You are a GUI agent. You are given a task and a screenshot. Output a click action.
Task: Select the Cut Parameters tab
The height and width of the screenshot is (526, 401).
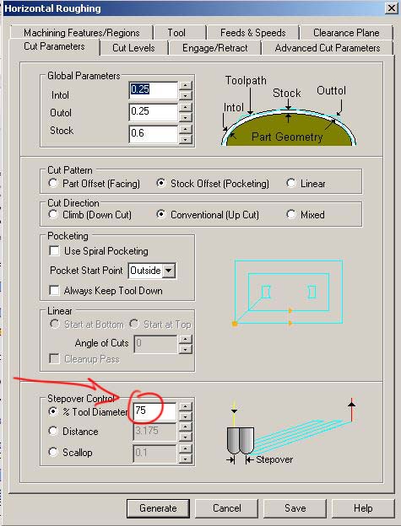54,46
